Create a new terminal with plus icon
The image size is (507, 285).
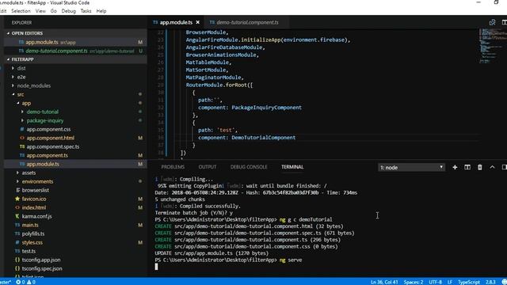455,167
